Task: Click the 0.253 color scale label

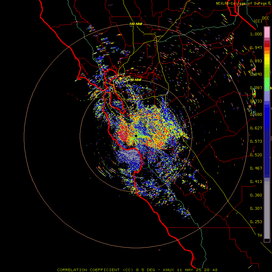Action: (256, 222)
